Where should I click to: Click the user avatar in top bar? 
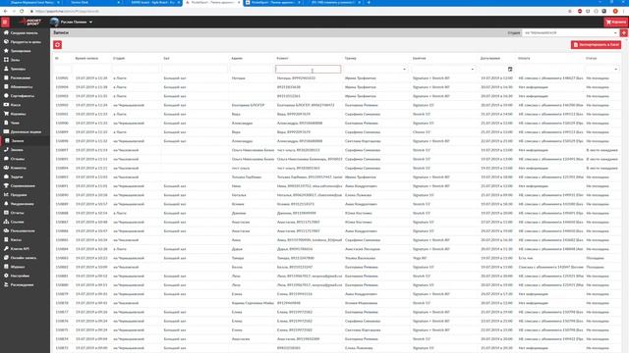point(55,22)
